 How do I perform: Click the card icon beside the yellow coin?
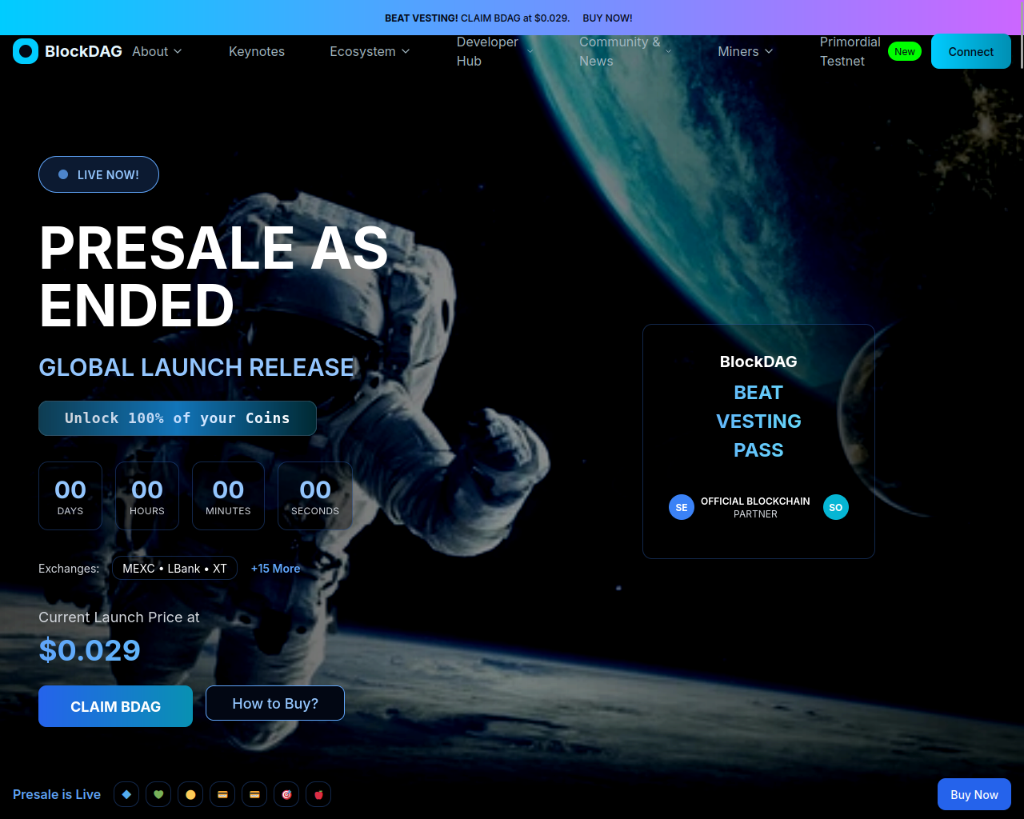coord(222,794)
